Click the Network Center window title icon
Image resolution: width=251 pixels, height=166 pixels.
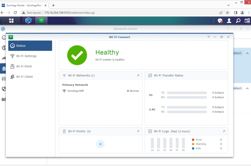[3, 29]
